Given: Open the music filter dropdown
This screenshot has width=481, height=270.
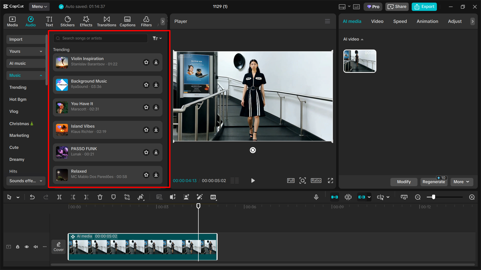Looking at the screenshot, I should (x=157, y=38).
